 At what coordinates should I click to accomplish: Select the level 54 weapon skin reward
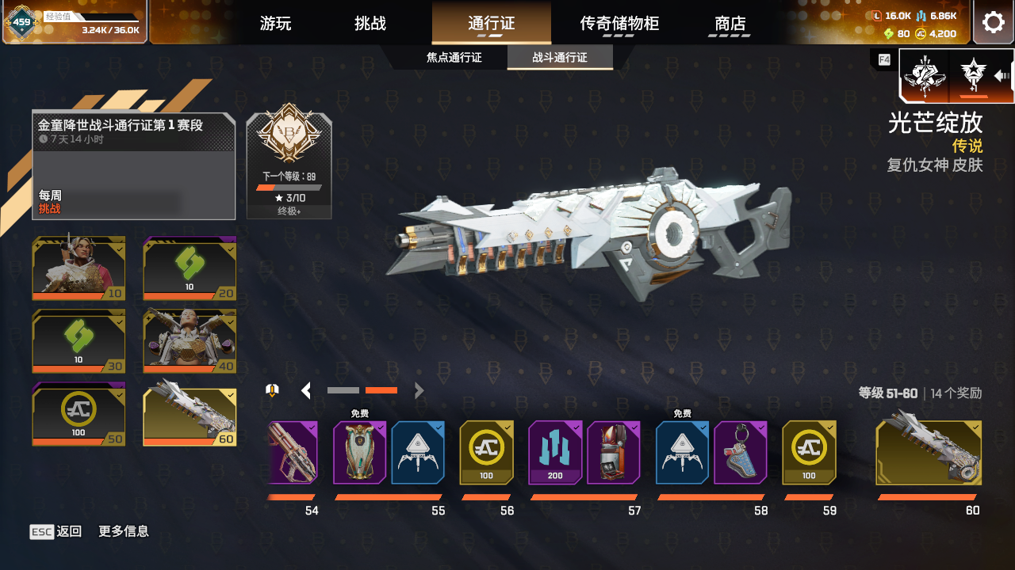(293, 452)
